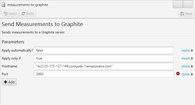Click into the Hostname field with amazonaws address
This screenshot has height=105, width=195.
tap(104, 66)
